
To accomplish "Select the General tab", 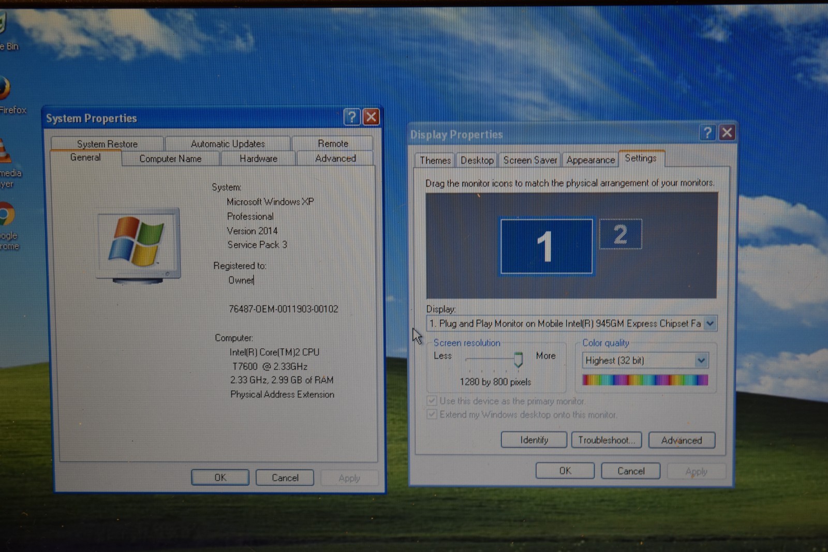I will point(85,157).
